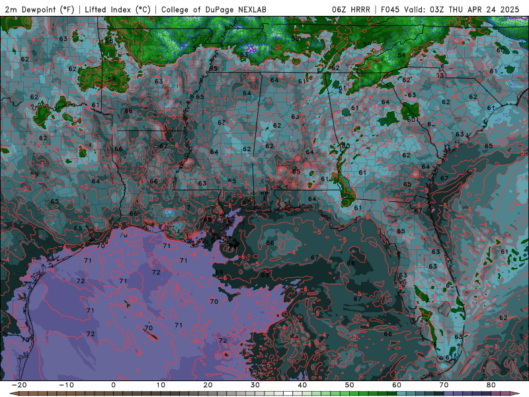Click the "10" color scale label

tap(161, 385)
